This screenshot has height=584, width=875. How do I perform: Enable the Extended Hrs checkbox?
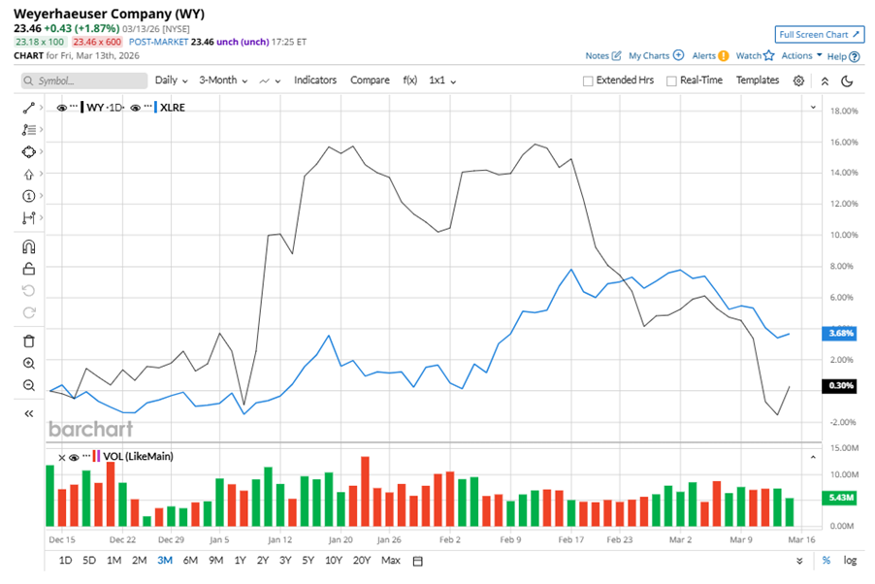tap(588, 81)
